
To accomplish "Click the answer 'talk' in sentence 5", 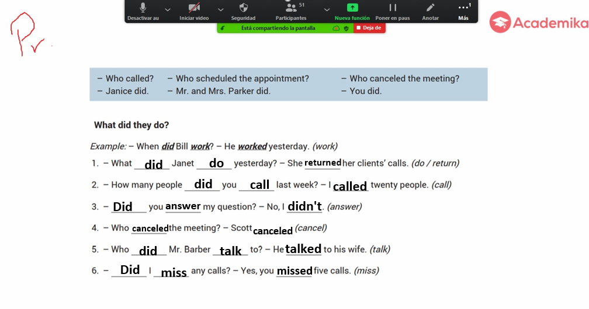I will [230, 251].
